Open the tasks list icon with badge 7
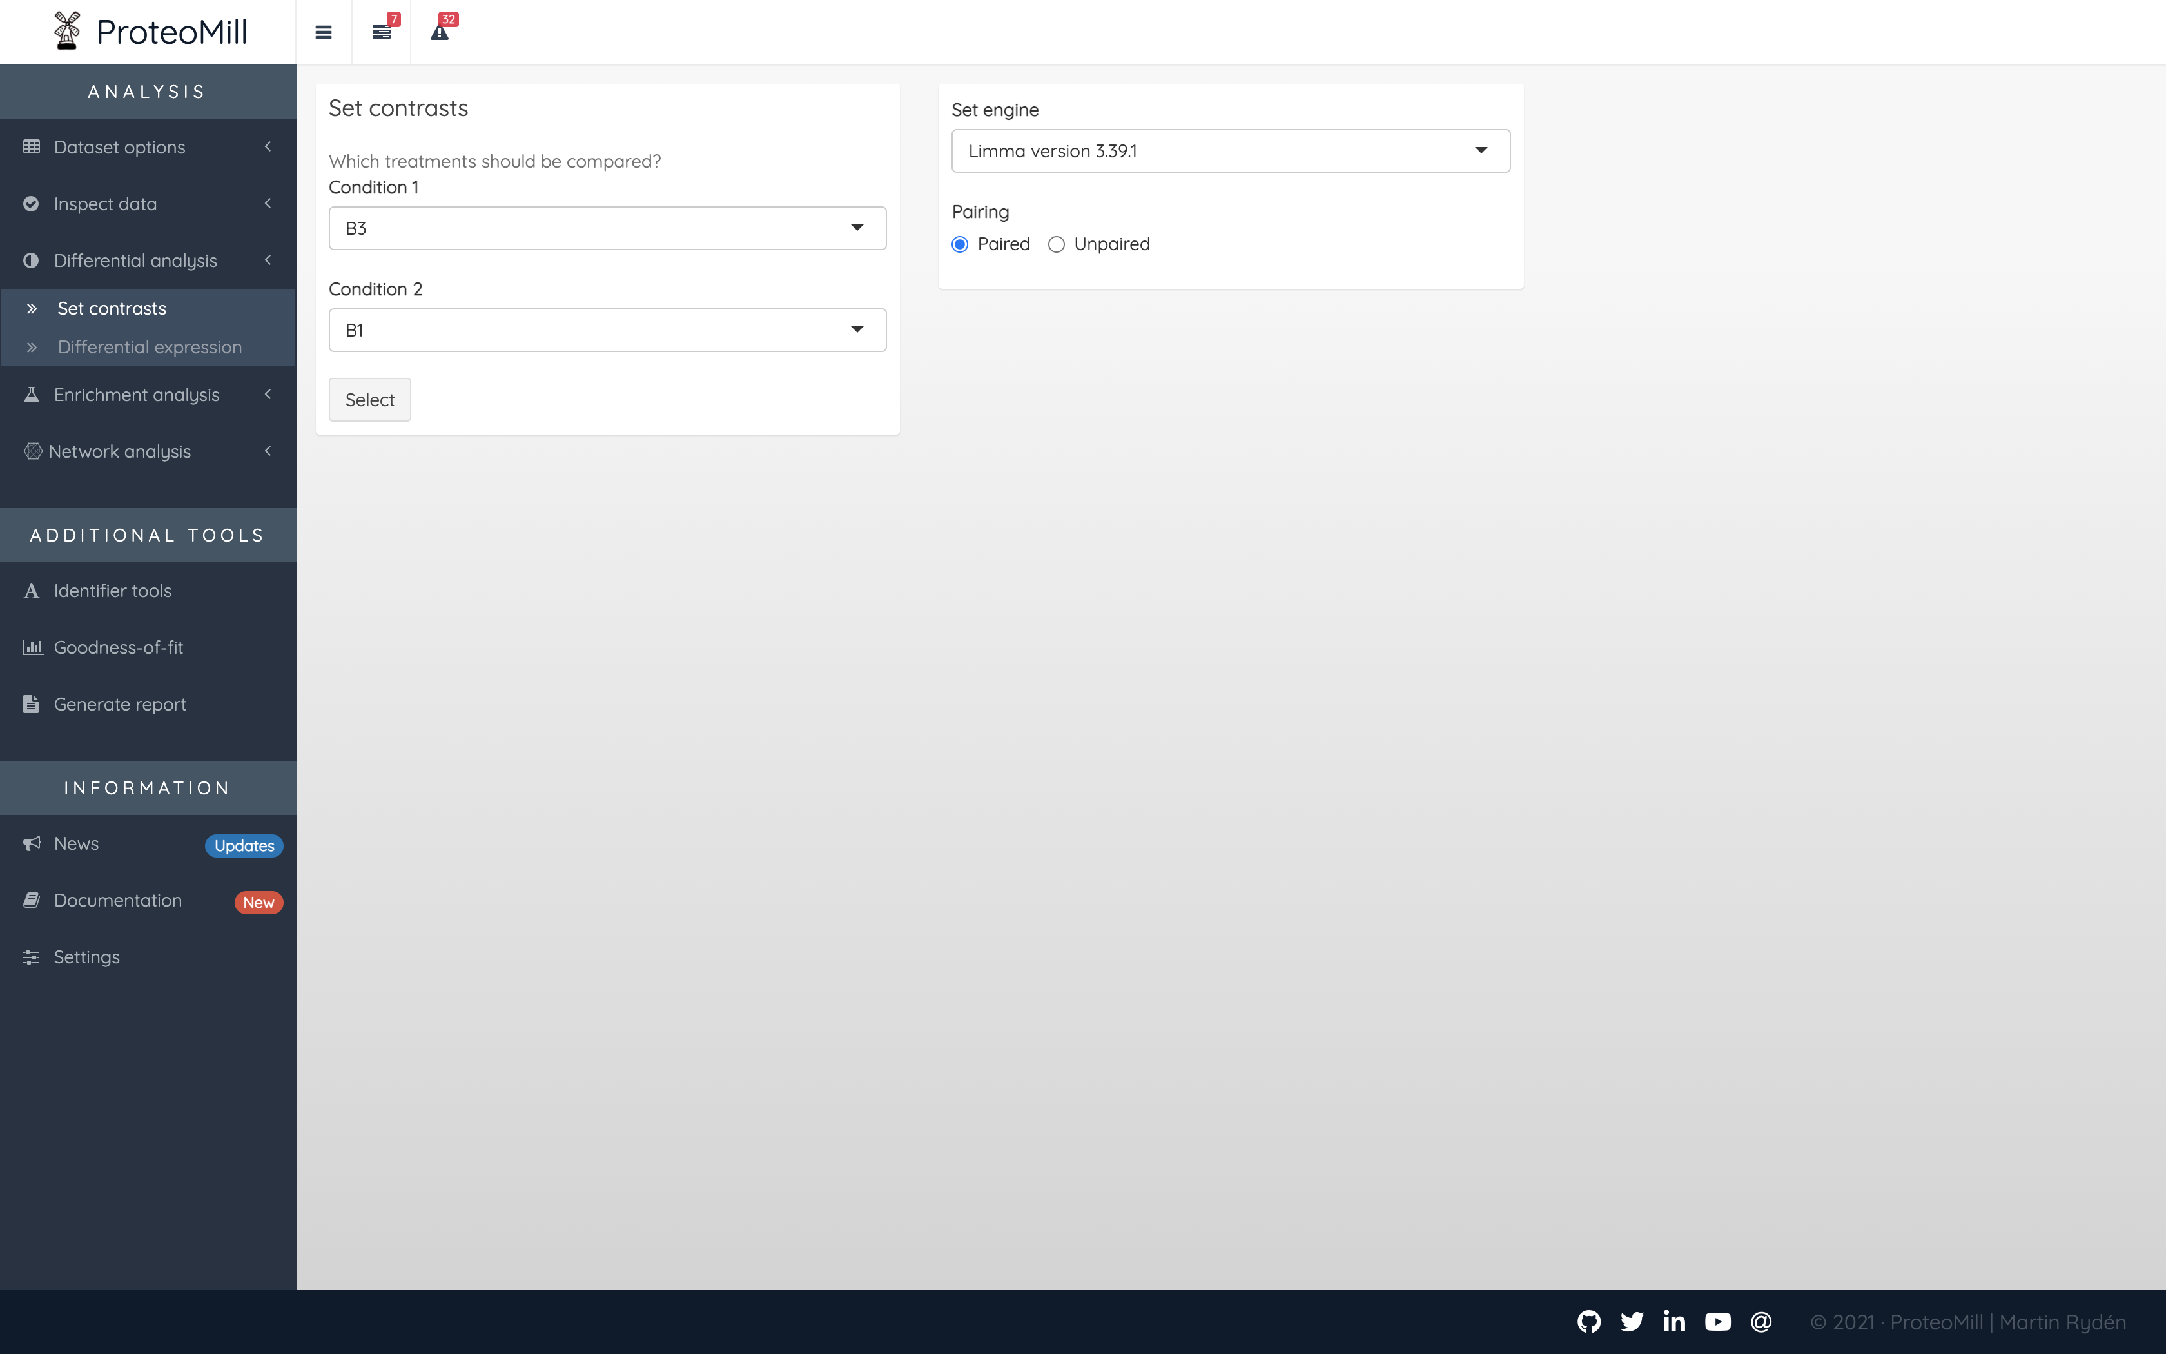 tap(382, 32)
